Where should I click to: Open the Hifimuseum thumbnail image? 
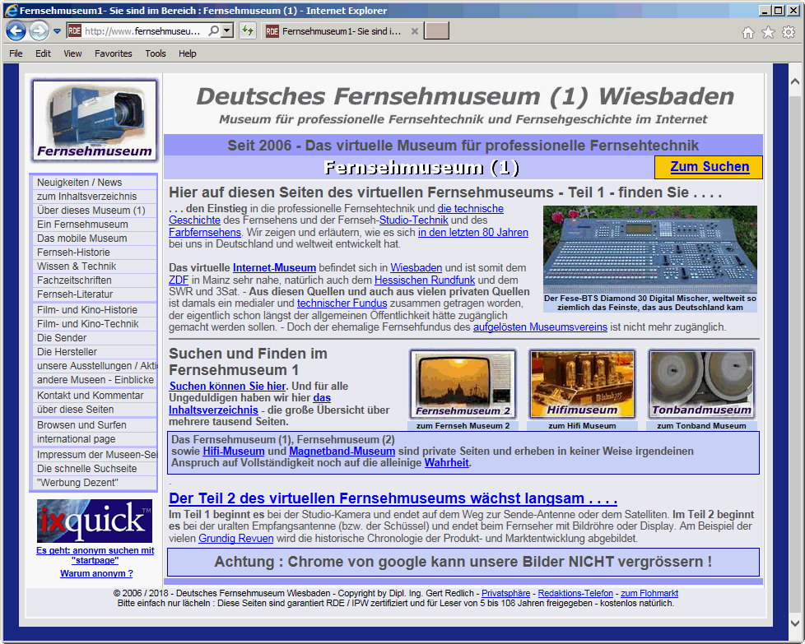point(582,384)
